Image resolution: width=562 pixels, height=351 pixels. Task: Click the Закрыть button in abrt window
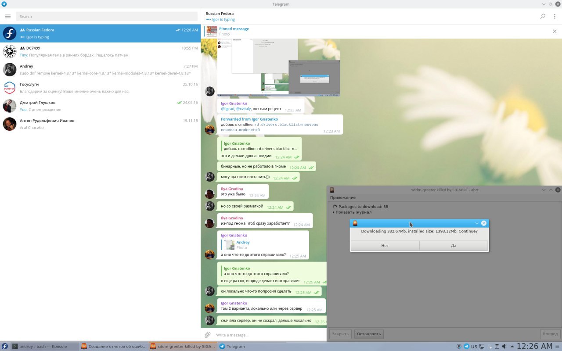point(340,334)
